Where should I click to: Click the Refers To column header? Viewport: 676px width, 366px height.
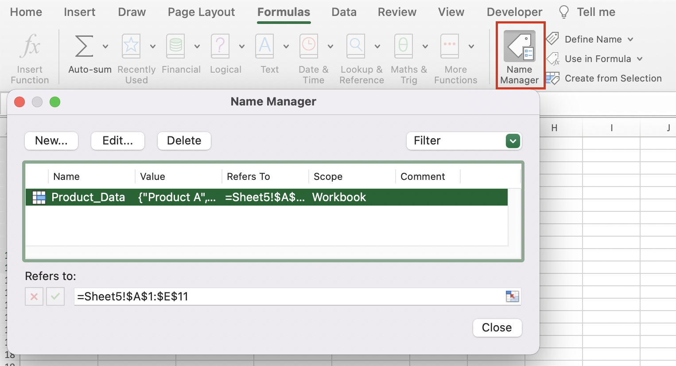[x=249, y=176]
